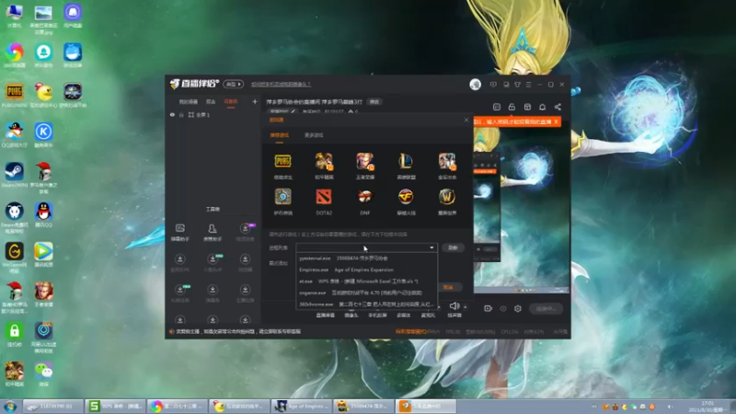Toggle the preview eye icon in the bottom bar
This screenshot has width=736, height=414.
pos(503,308)
